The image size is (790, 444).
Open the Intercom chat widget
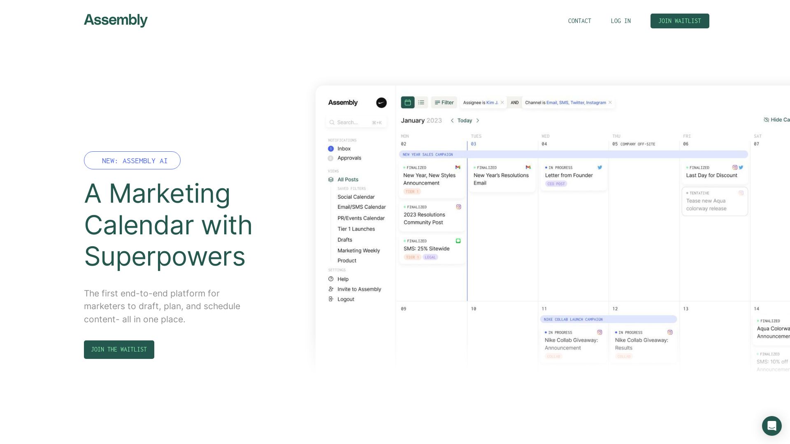pos(772,426)
